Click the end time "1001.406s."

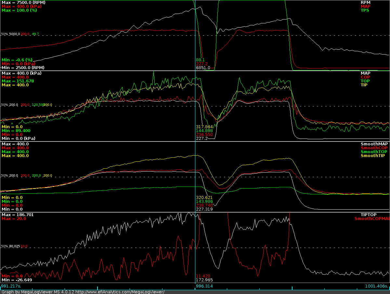(377, 286)
